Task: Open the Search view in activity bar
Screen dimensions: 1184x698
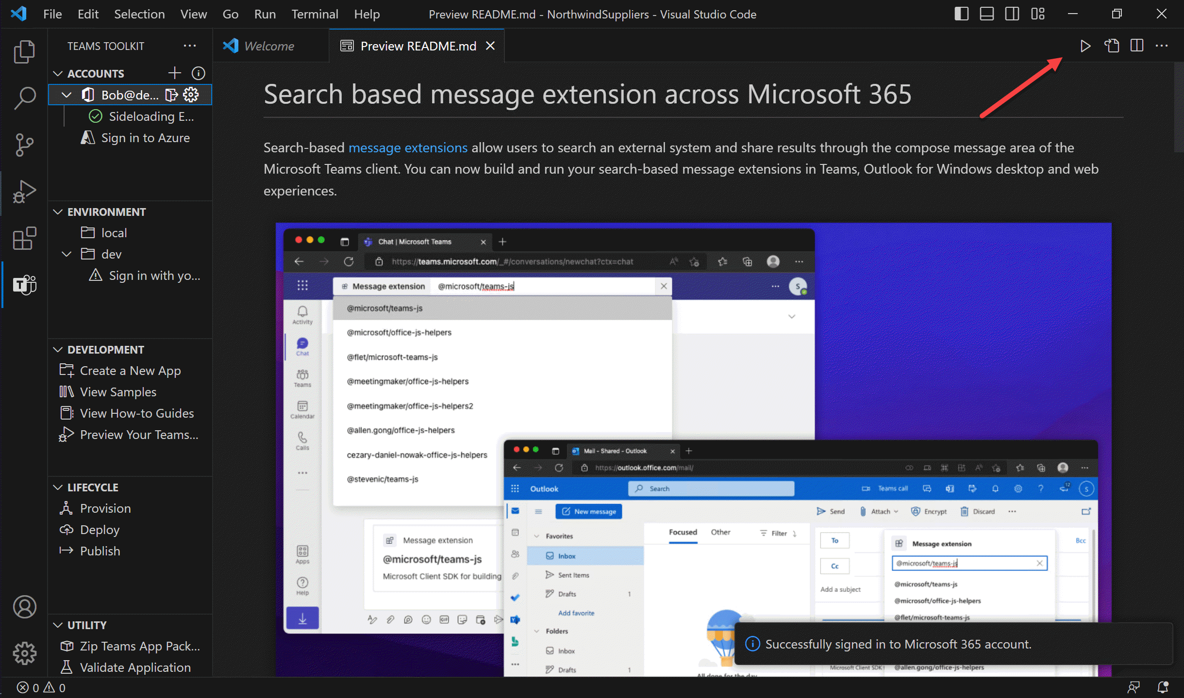Action: (24, 98)
